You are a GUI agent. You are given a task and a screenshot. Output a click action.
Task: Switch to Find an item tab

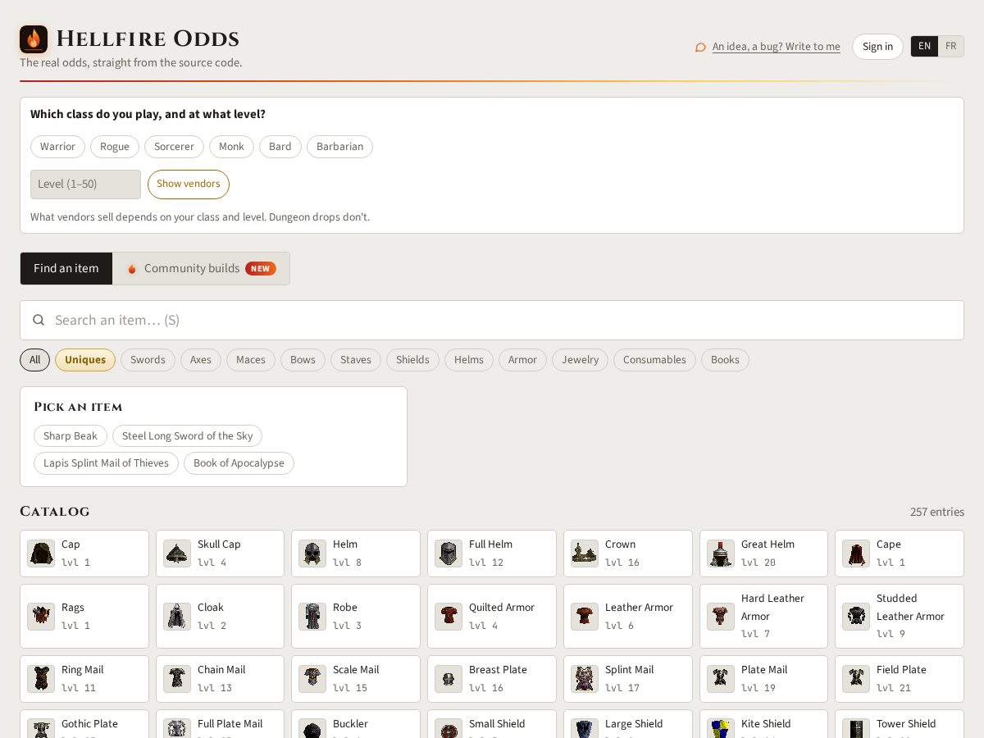[66, 269]
